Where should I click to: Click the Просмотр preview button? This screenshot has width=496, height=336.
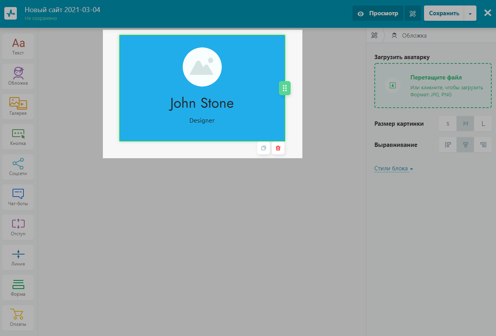(x=377, y=13)
